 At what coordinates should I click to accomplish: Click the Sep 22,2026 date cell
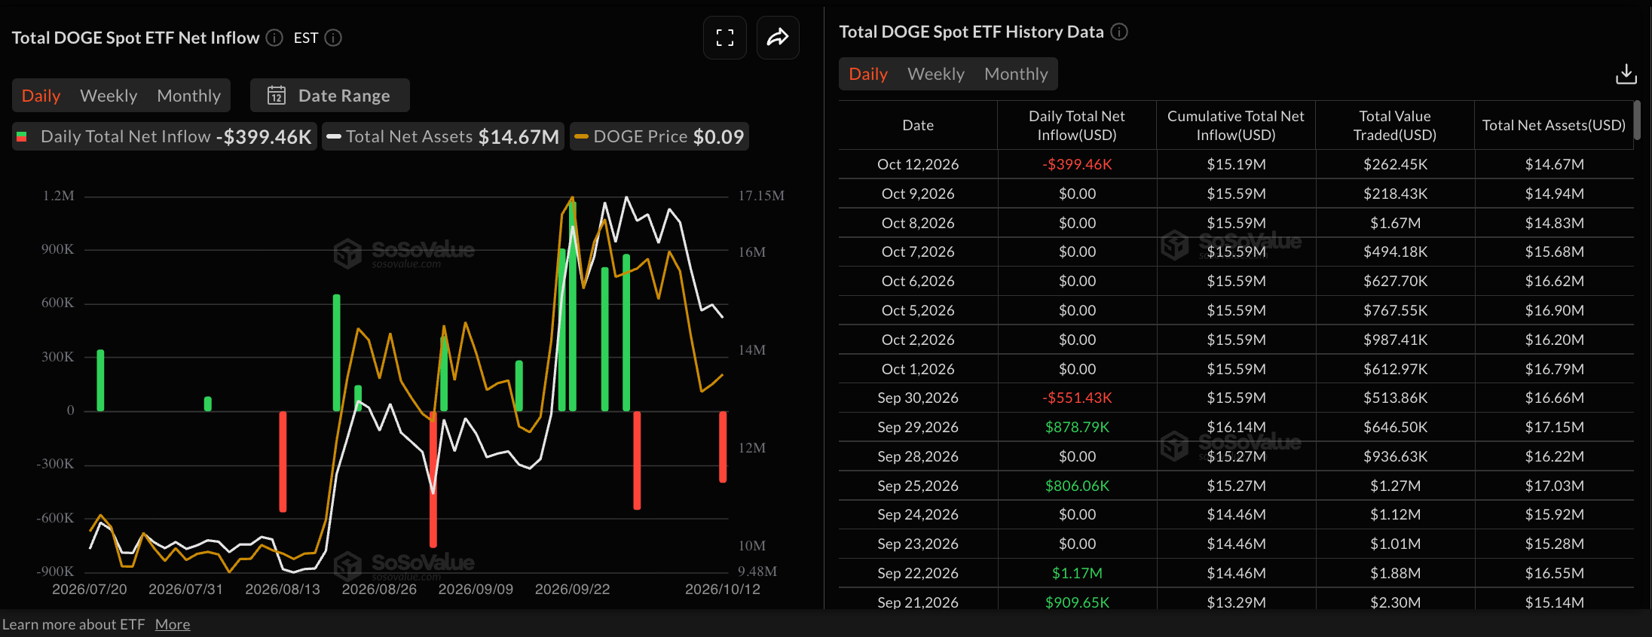click(918, 573)
